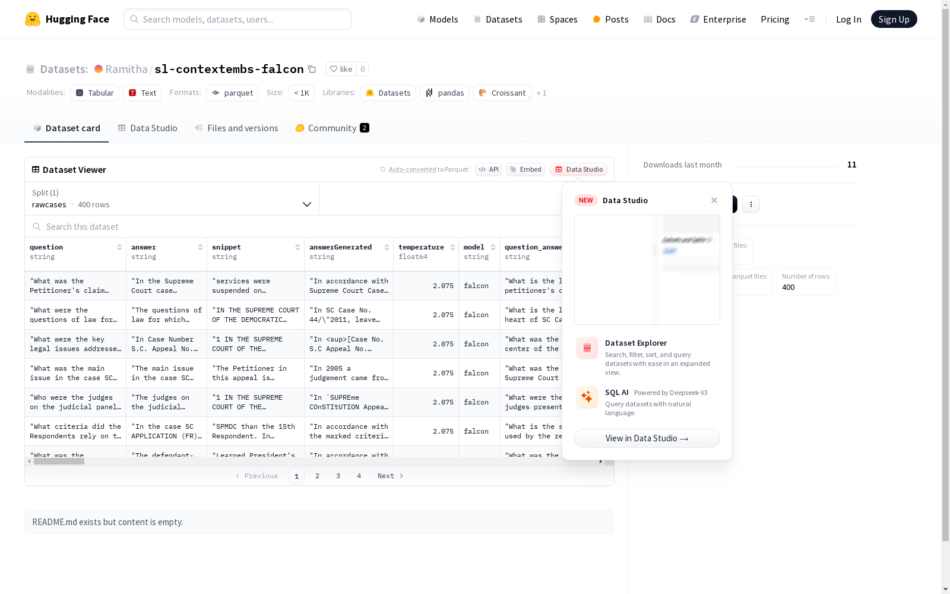Select the < 1K size tag

(x=302, y=93)
